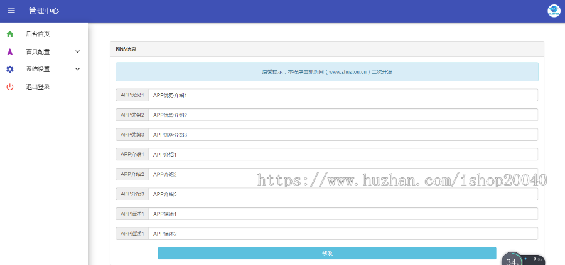The width and height of the screenshot is (565, 265).
Task: Click the APP优势1 field label
Action: click(x=132, y=95)
